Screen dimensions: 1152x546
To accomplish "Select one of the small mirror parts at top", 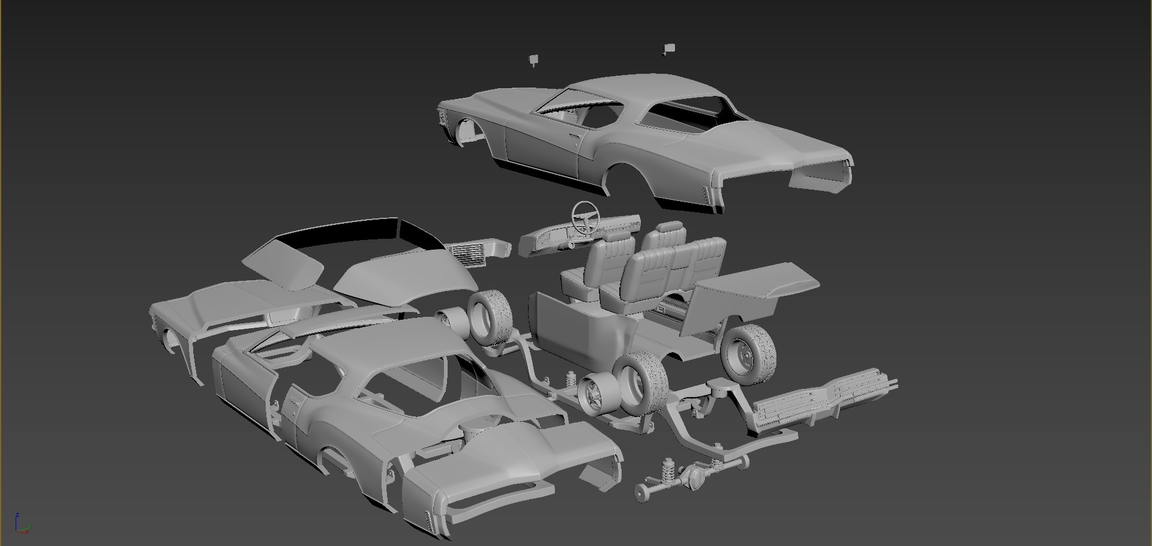I will pyautogui.click(x=534, y=60).
